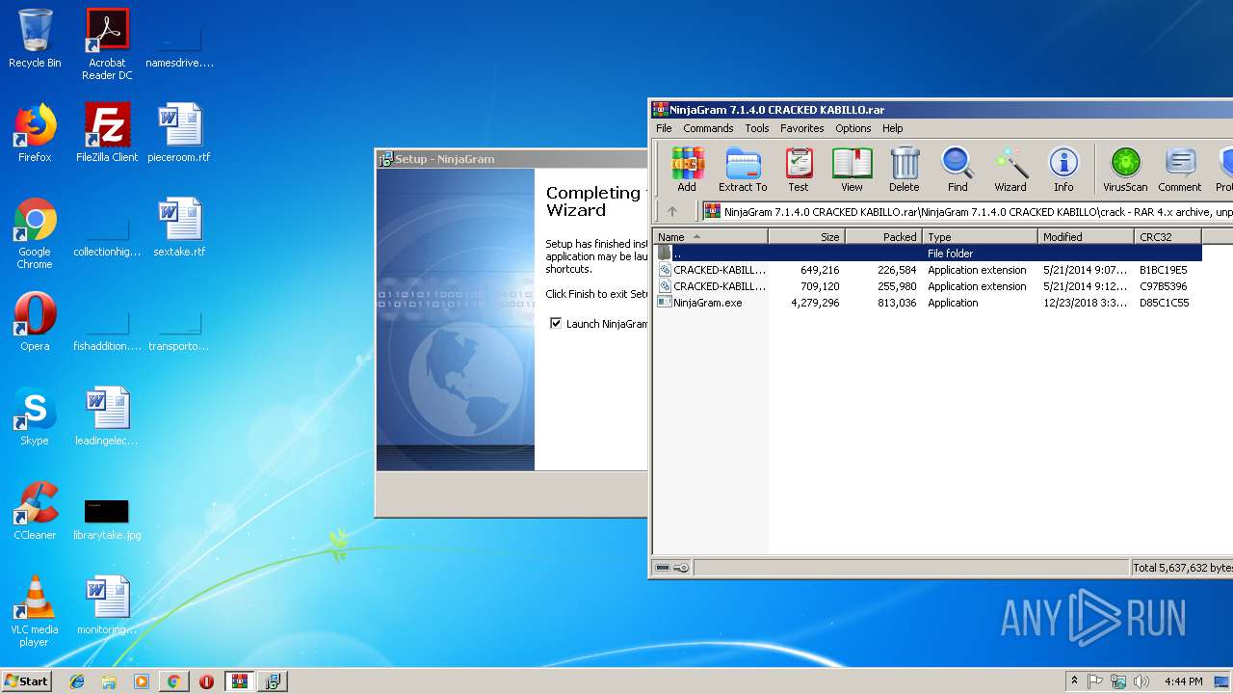Open the Help menu in WinRAR

pyautogui.click(x=893, y=128)
